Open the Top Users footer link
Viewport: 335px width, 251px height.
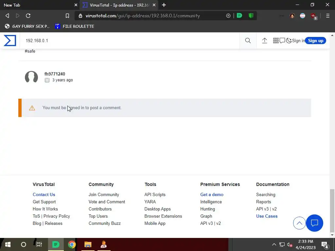(x=98, y=216)
